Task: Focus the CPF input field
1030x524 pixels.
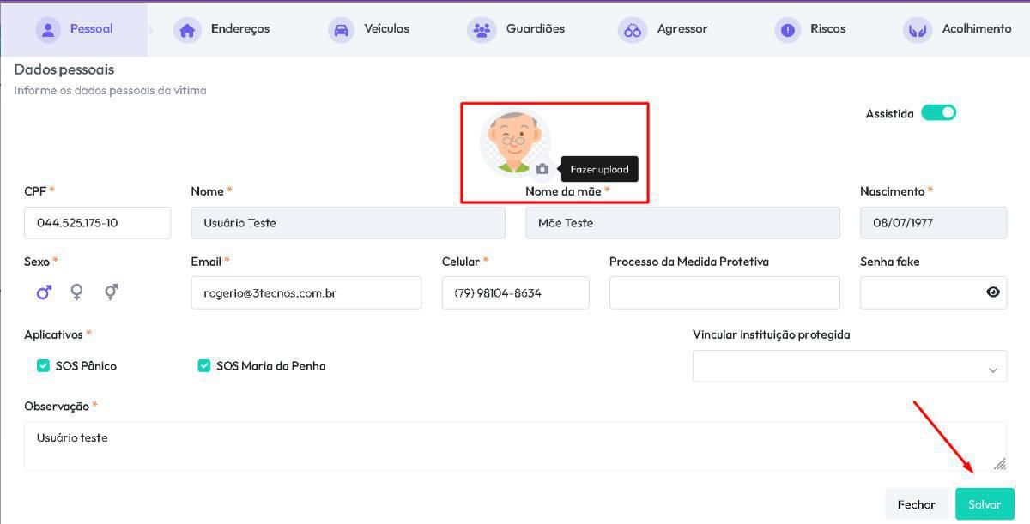Action: [97, 223]
